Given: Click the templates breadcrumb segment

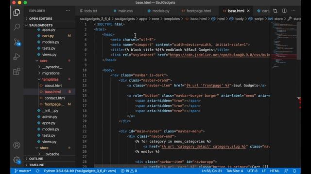Looking at the screenshot, I should (x=172, y=19).
